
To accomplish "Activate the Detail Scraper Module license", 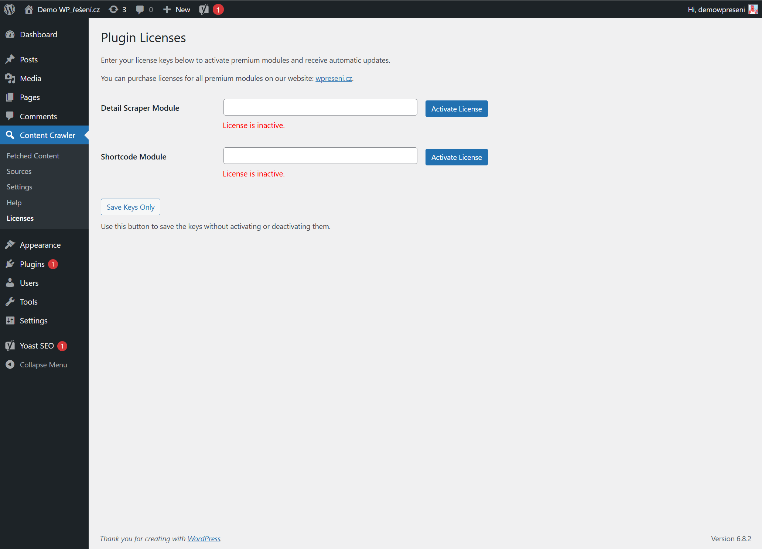I will coord(457,109).
